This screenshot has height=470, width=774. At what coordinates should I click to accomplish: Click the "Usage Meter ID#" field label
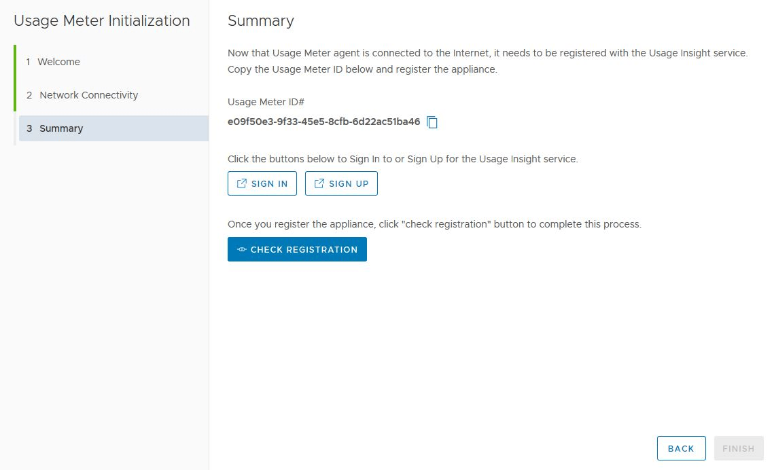click(266, 102)
